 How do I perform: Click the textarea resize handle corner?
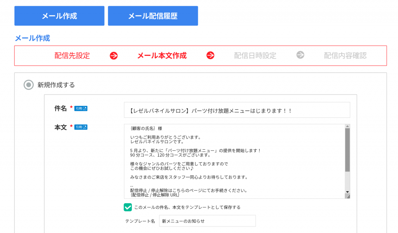click(x=348, y=197)
